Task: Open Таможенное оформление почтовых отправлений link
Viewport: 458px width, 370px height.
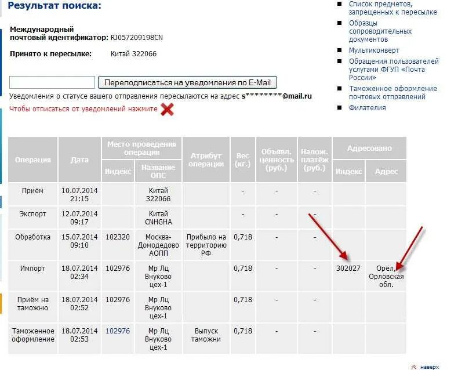Action: tap(393, 92)
